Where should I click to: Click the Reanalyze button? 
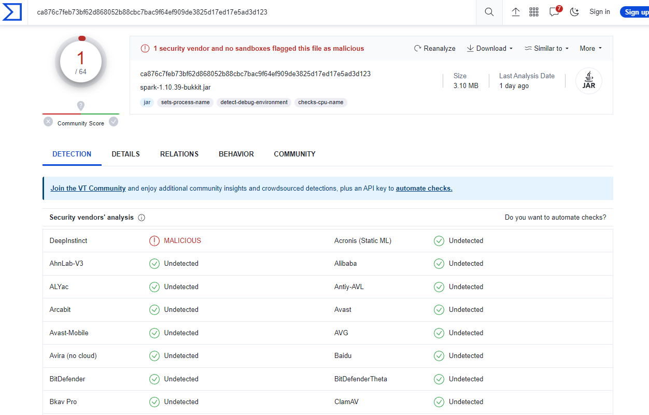click(434, 48)
